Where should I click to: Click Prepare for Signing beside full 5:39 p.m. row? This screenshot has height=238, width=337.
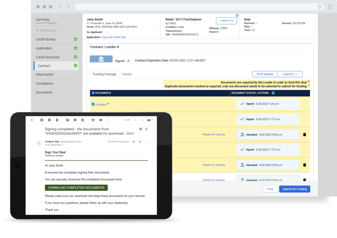tap(213, 165)
